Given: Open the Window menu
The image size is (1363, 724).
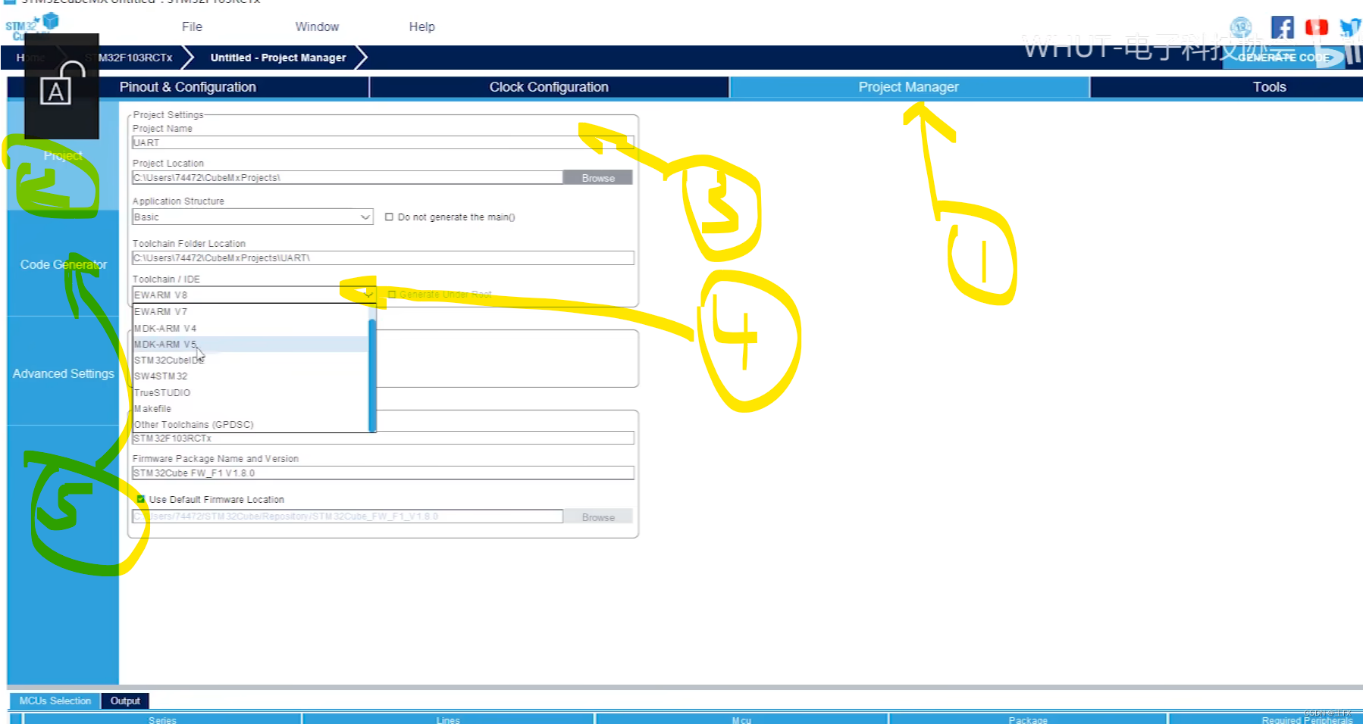Looking at the screenshot, I should pyautogui.click(x=317, y=27).
